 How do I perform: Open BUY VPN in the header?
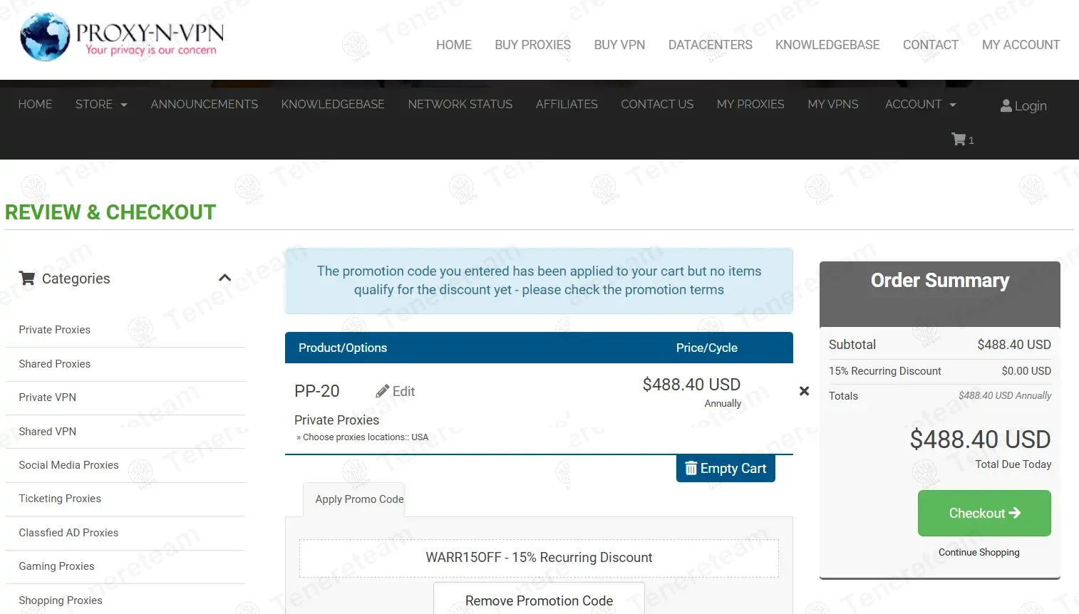point(619,45)
